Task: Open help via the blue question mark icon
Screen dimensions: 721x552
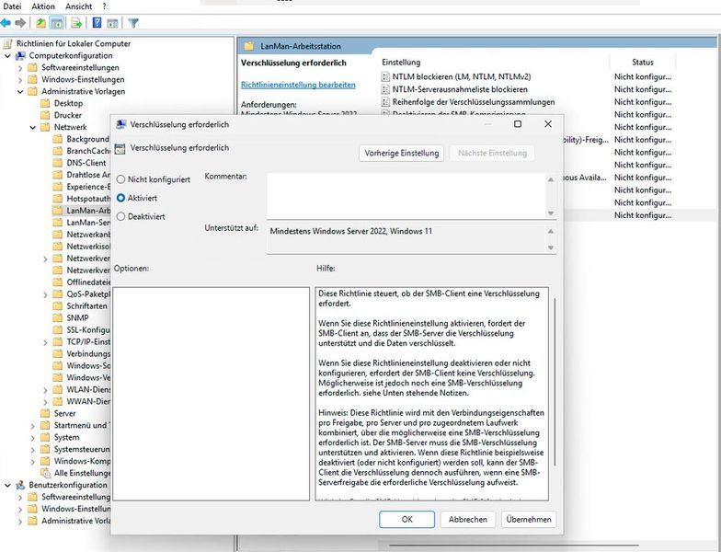Action: tap(97, 22)
